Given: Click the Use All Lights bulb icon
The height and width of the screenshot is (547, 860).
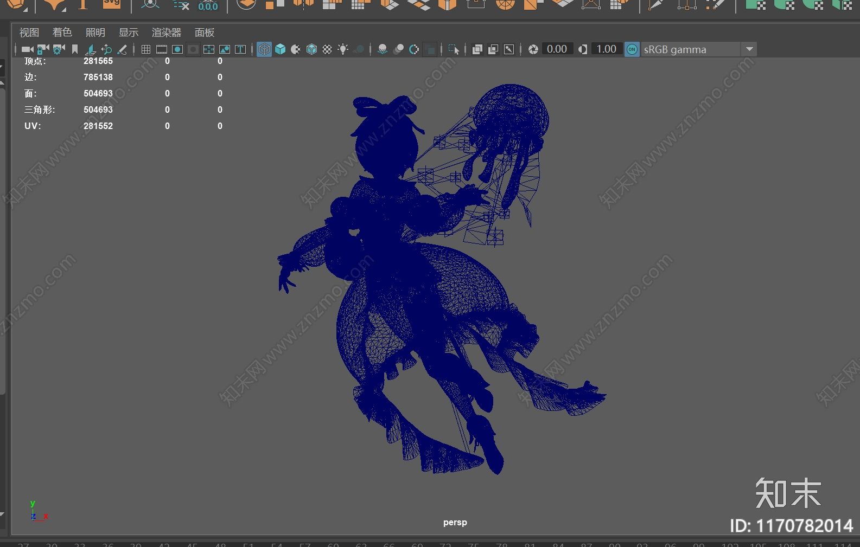Looking at the screenshot, I should click(343, 49).
